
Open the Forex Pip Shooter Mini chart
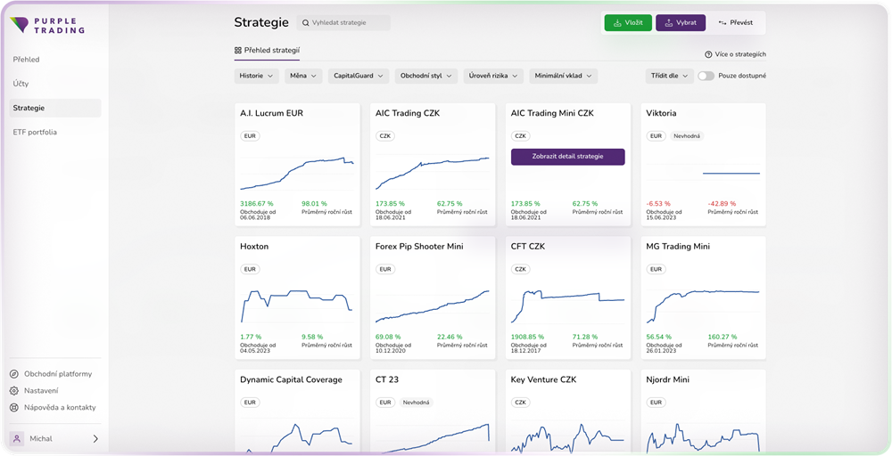pos(433,305)
